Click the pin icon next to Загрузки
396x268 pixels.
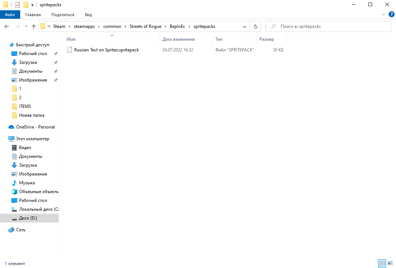[x=55, y=62]
